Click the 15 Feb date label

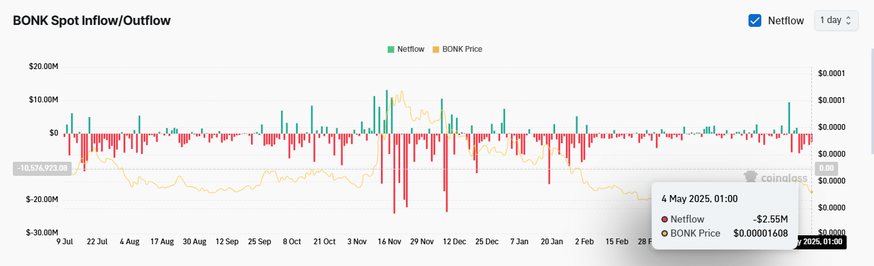617,242
